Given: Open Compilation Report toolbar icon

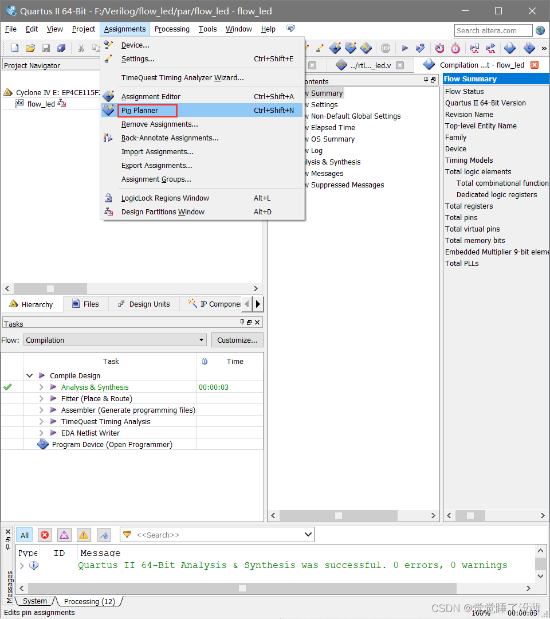Looking at the screenshot, I should point(510,48).
